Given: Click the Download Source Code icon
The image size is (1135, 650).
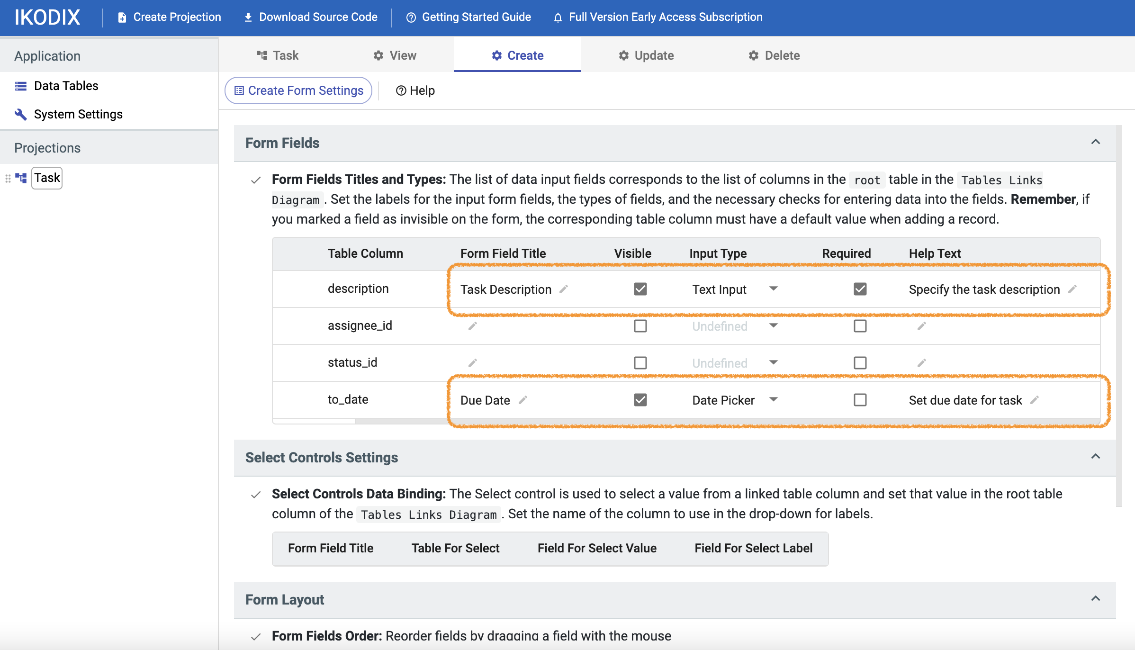Looking at the screenshot, I should pos(248,17).
